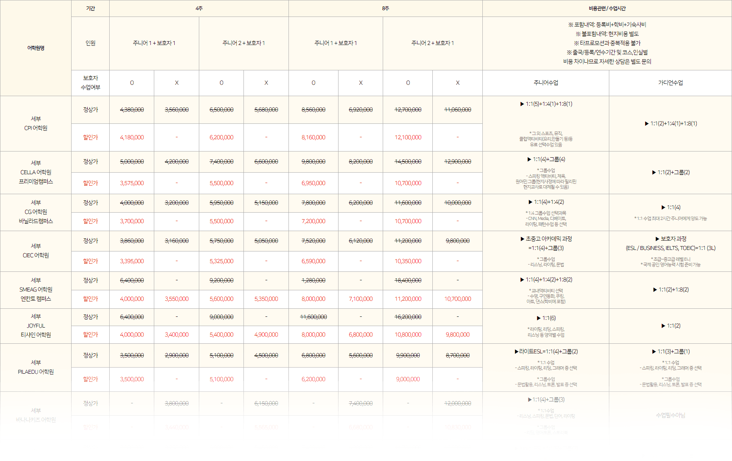
Task: Click CIEC '초중고 아카데믹 과정' text
Action: [546, 239]
